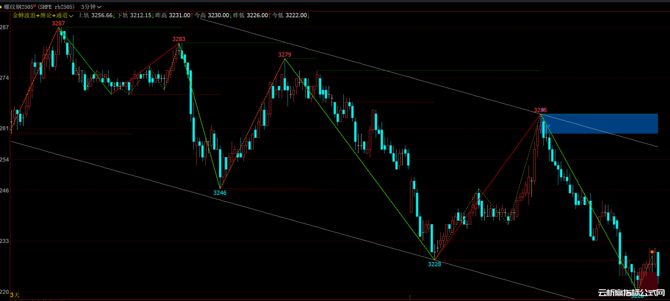Expand the 金蝉波浪+缠论+通道 indicator menu
Viewport: 670px width, 301px height.
point(43,16)
